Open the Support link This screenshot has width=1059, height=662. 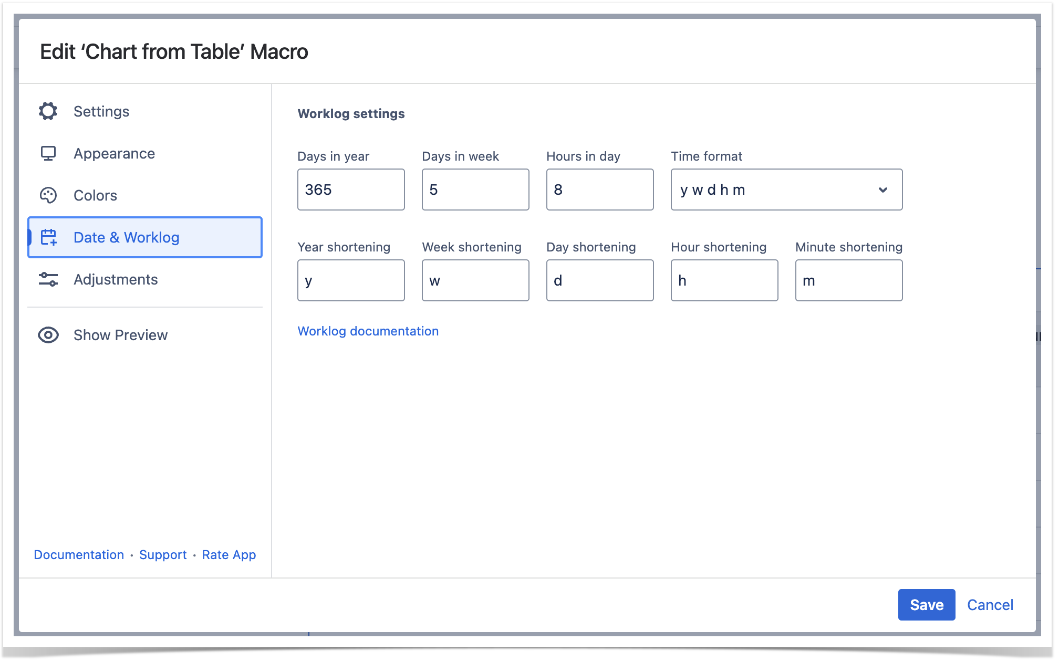tap(163, 555)
